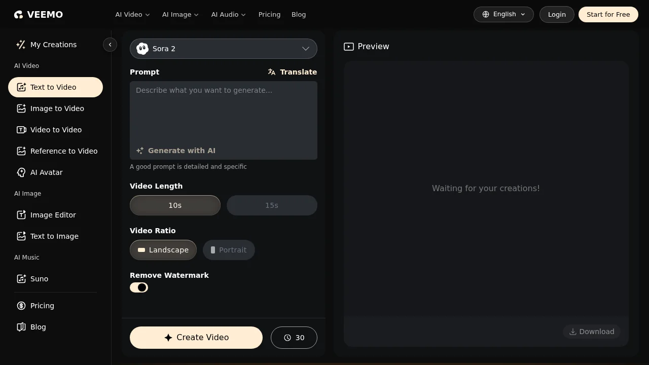Screen dimensions: 649x365
Task: Click Translate above the prompt box
Action: pyautogui.click(x=293, y=72)
